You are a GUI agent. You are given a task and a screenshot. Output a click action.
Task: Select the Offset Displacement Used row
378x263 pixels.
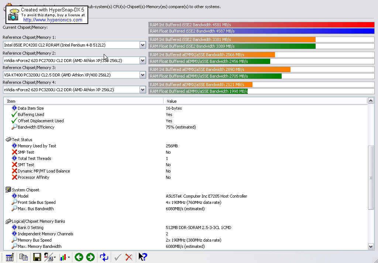point(186,121)
